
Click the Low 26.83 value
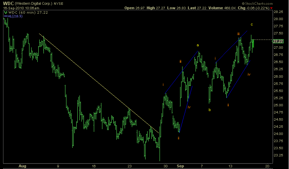click(x=176, y=8)
